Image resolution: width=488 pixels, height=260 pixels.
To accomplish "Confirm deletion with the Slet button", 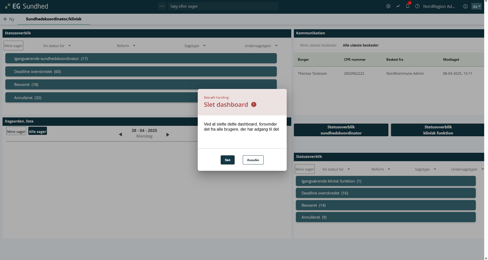I will pyautogui.click(x=227, y=160).
